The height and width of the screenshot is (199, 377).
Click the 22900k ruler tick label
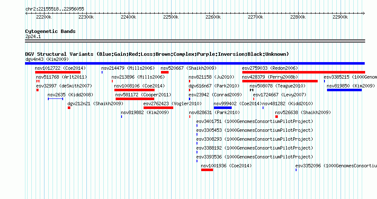[x=340, y=17]
